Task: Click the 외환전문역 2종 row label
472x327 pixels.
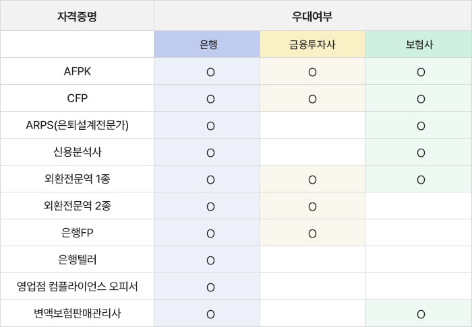Action: coord(77,206)
